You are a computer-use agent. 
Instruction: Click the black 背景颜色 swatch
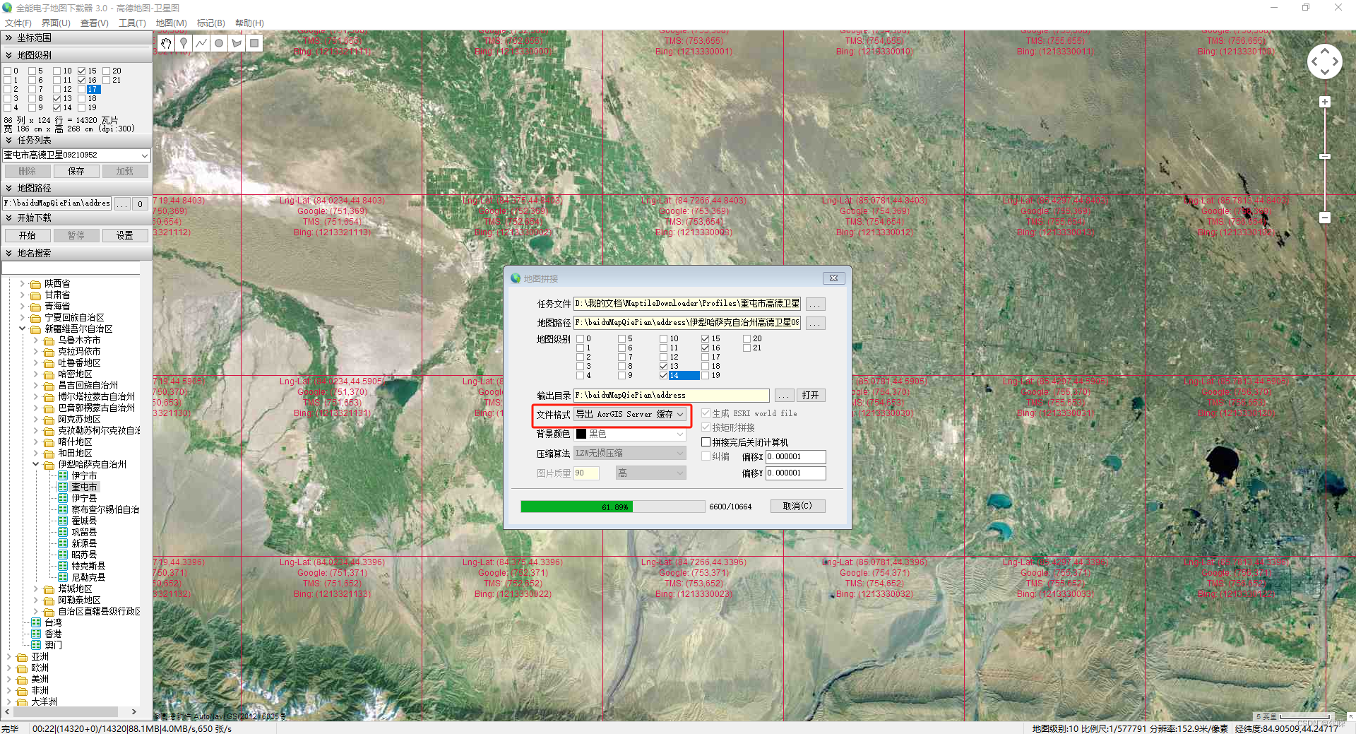click(581, 434)
